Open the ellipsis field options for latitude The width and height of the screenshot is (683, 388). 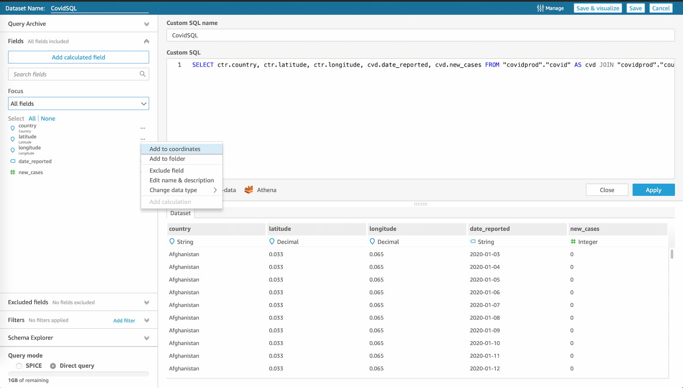(x=143, y=139)
